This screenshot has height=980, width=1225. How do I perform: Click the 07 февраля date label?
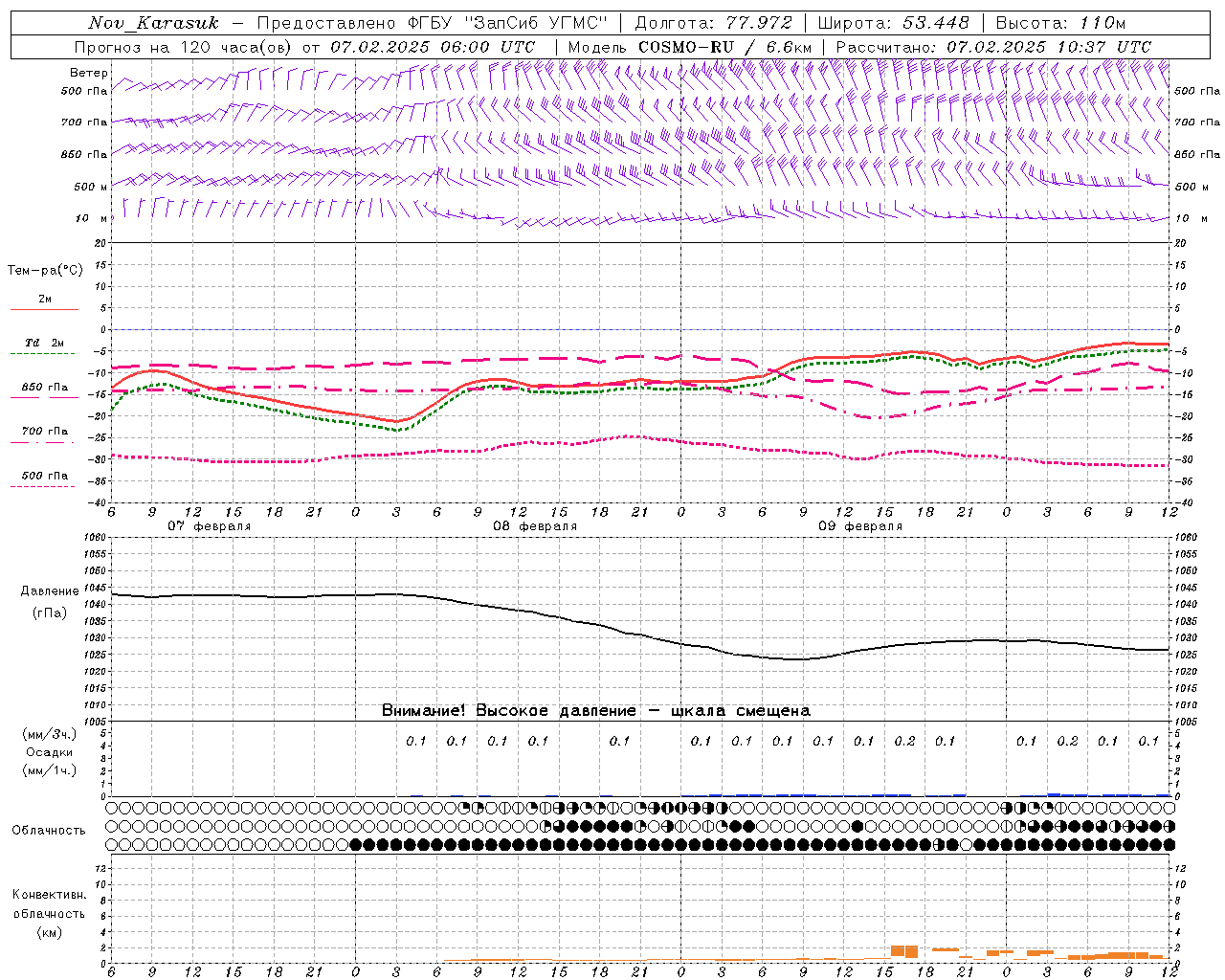click(210, 526)
